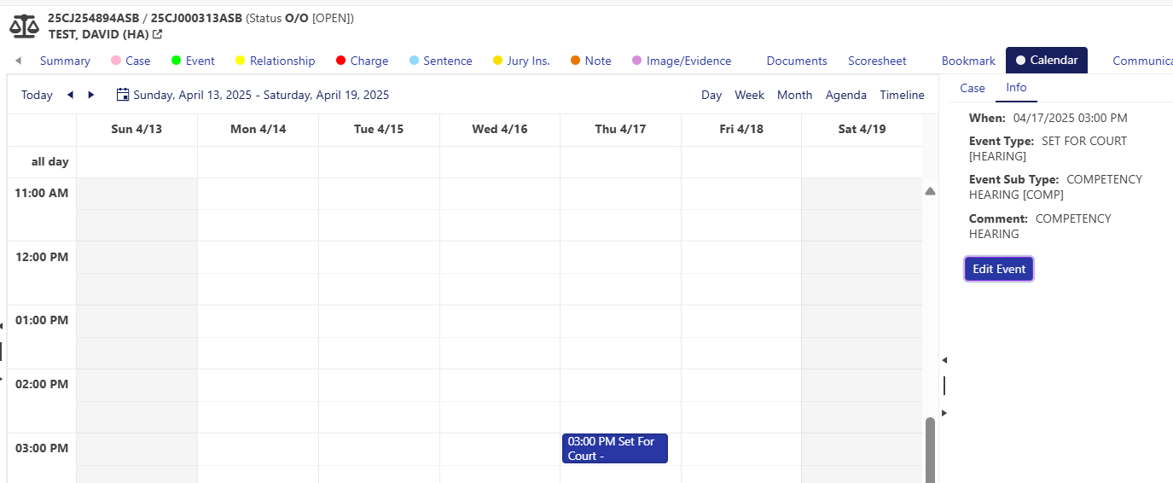Select the Case tab in the side panel
Screen dimensions: 1173x483
pos(972,88)
